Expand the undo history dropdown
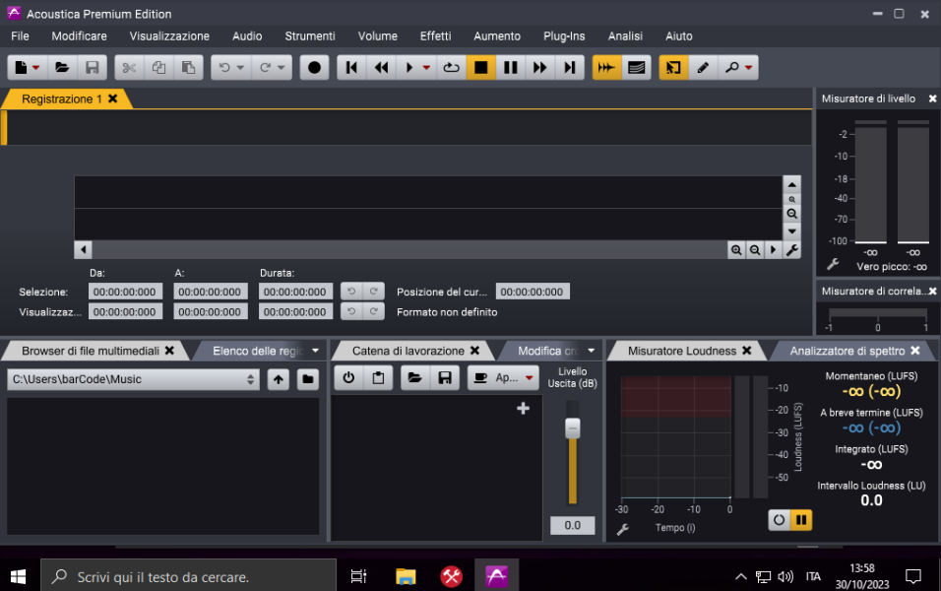The width and height of the screenshot is (941, 591). (x=240, y=68)
